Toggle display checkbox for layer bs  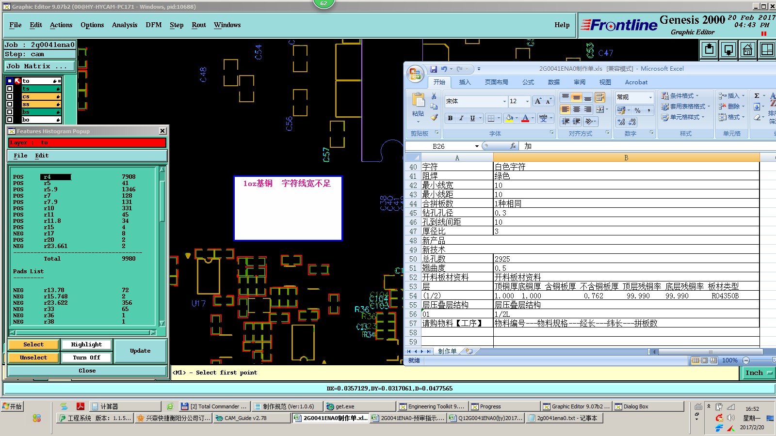coord(9,112)
